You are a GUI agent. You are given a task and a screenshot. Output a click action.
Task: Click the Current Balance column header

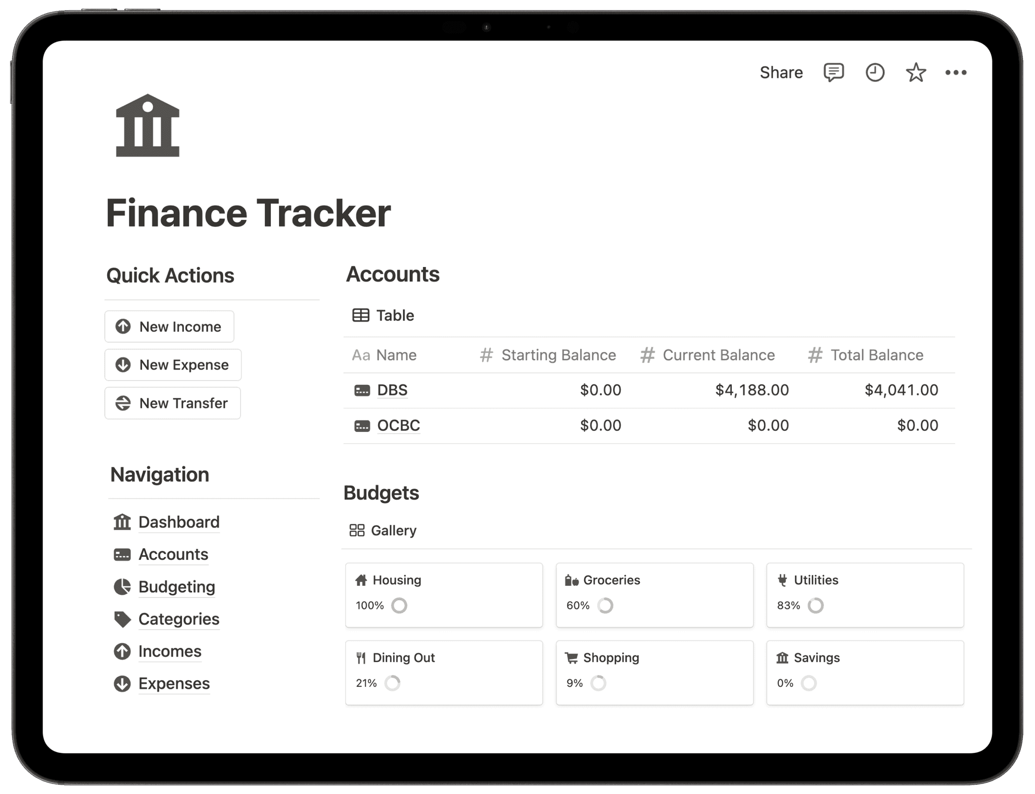pos(718,355)
